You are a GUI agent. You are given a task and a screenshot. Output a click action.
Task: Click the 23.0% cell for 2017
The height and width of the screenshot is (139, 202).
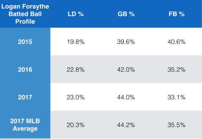click(x=76, y=97)
